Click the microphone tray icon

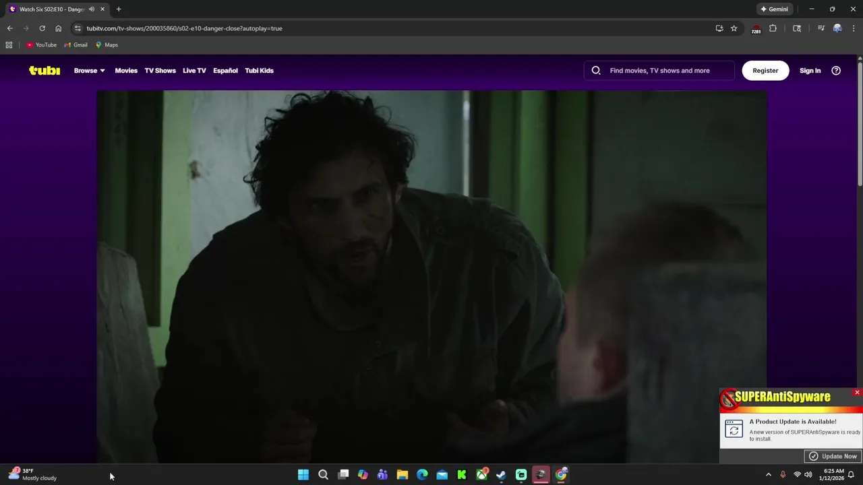(783, 475)
